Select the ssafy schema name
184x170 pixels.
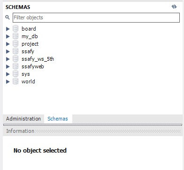[28, 51]
